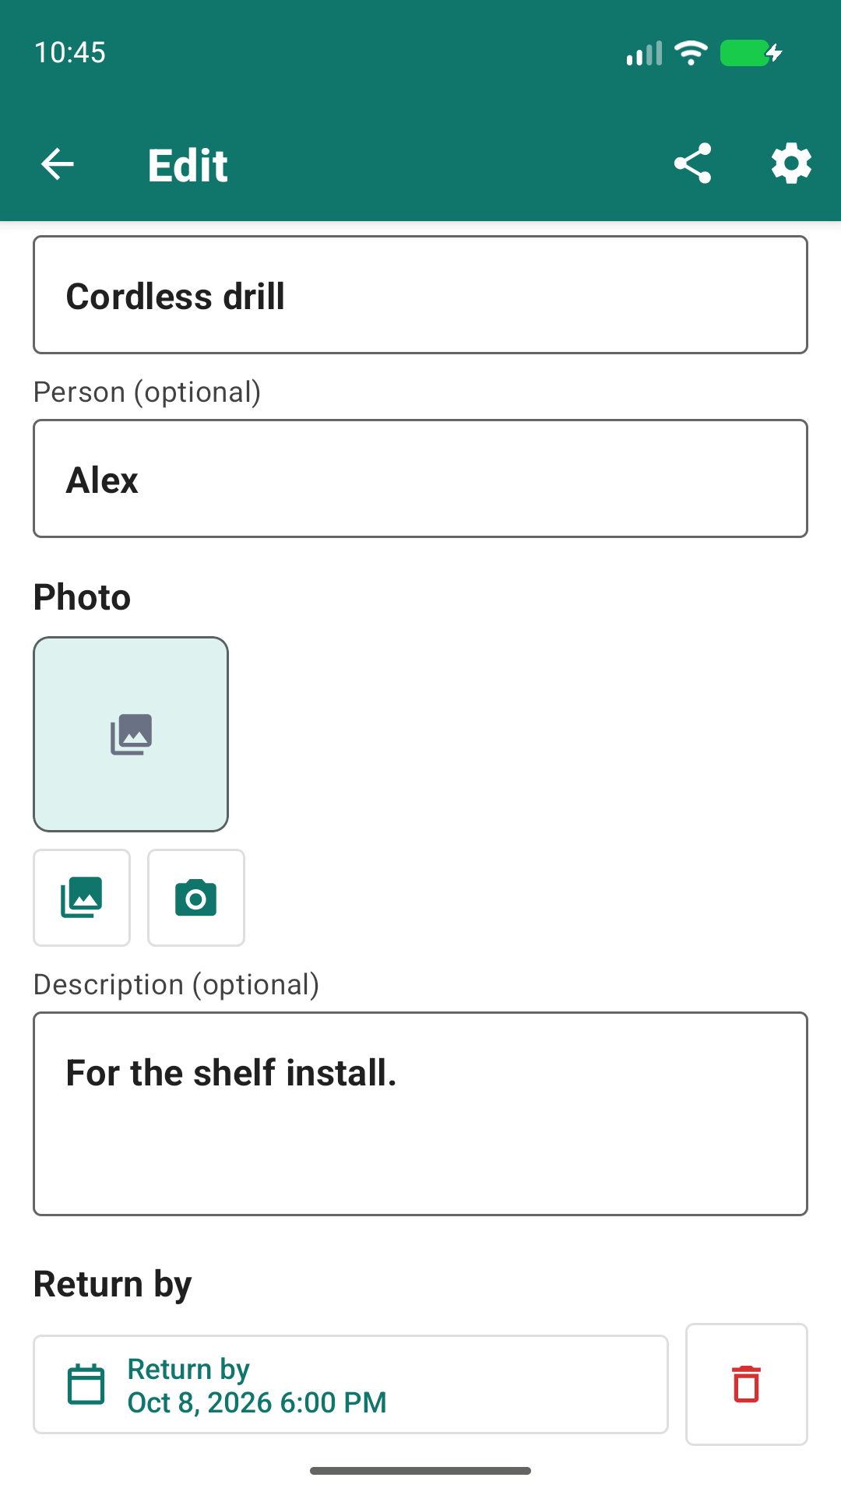Tap the Description (optional) label
The height and width of the screenshot is (1495, 841).
coord(177,984)
